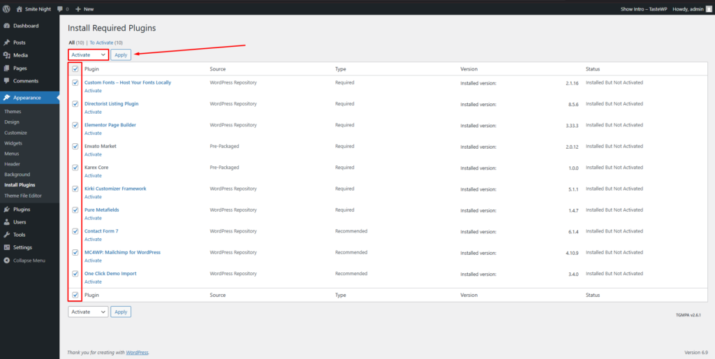Open the bottom bulk actions Activate dropdown
This screenshot has height=359, width=715.
(88, 312)
